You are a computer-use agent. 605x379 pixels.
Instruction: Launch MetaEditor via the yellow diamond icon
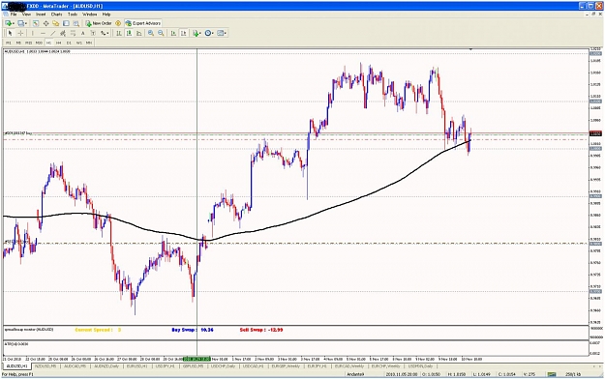(118, 23)
